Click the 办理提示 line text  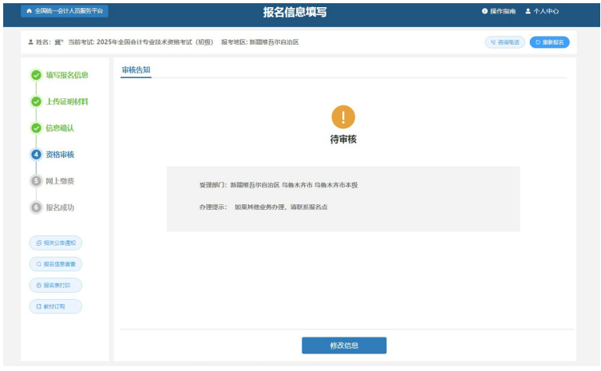tap(263, 207)
